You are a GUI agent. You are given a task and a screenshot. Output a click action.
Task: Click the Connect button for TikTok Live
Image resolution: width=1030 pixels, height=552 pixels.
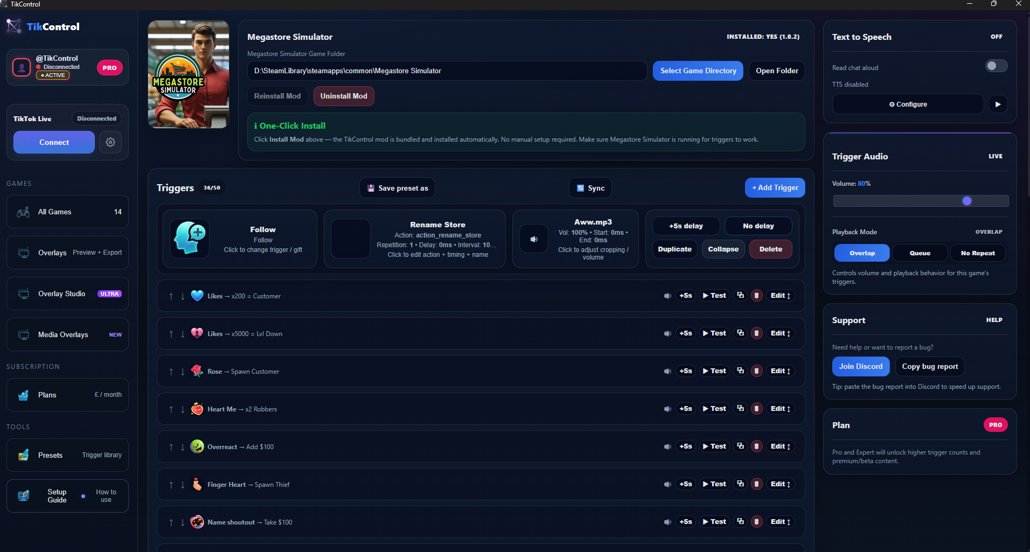pyautogui.click(x=54, y=142)
